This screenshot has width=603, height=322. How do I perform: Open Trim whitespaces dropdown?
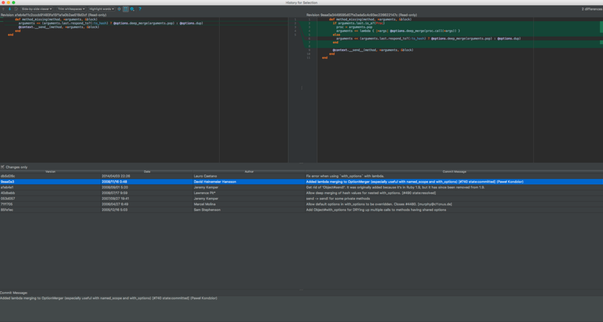tap(71, 9)
